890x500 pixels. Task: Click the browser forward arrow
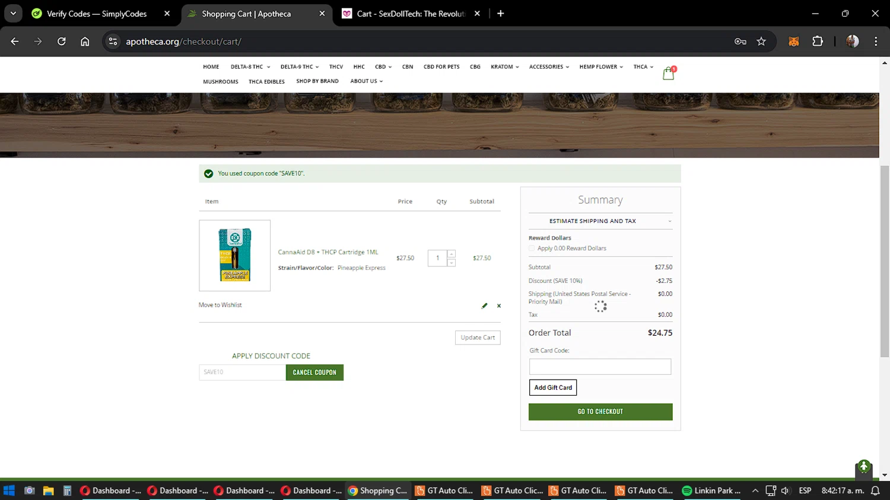tap(38, 42)
